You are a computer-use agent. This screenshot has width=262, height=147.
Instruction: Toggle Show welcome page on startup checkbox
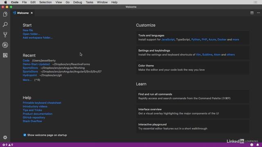[x=25, y=135]
